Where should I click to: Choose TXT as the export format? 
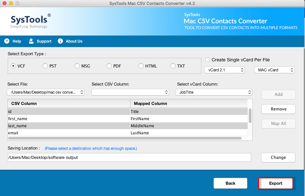coord(173,66)
